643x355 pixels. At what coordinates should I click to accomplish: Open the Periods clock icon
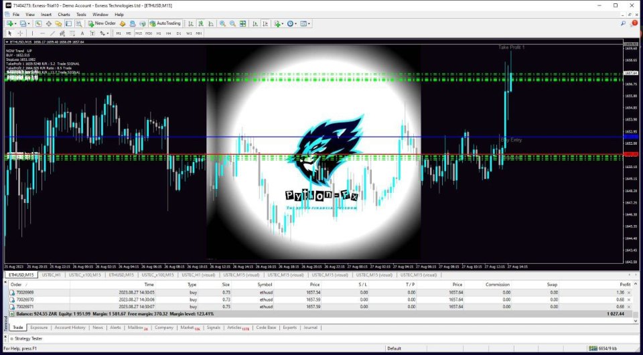(290, 23)
